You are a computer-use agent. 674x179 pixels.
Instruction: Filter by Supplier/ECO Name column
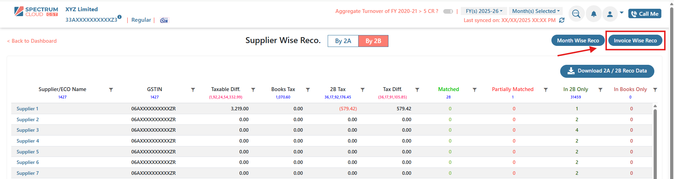coord(111,90)
